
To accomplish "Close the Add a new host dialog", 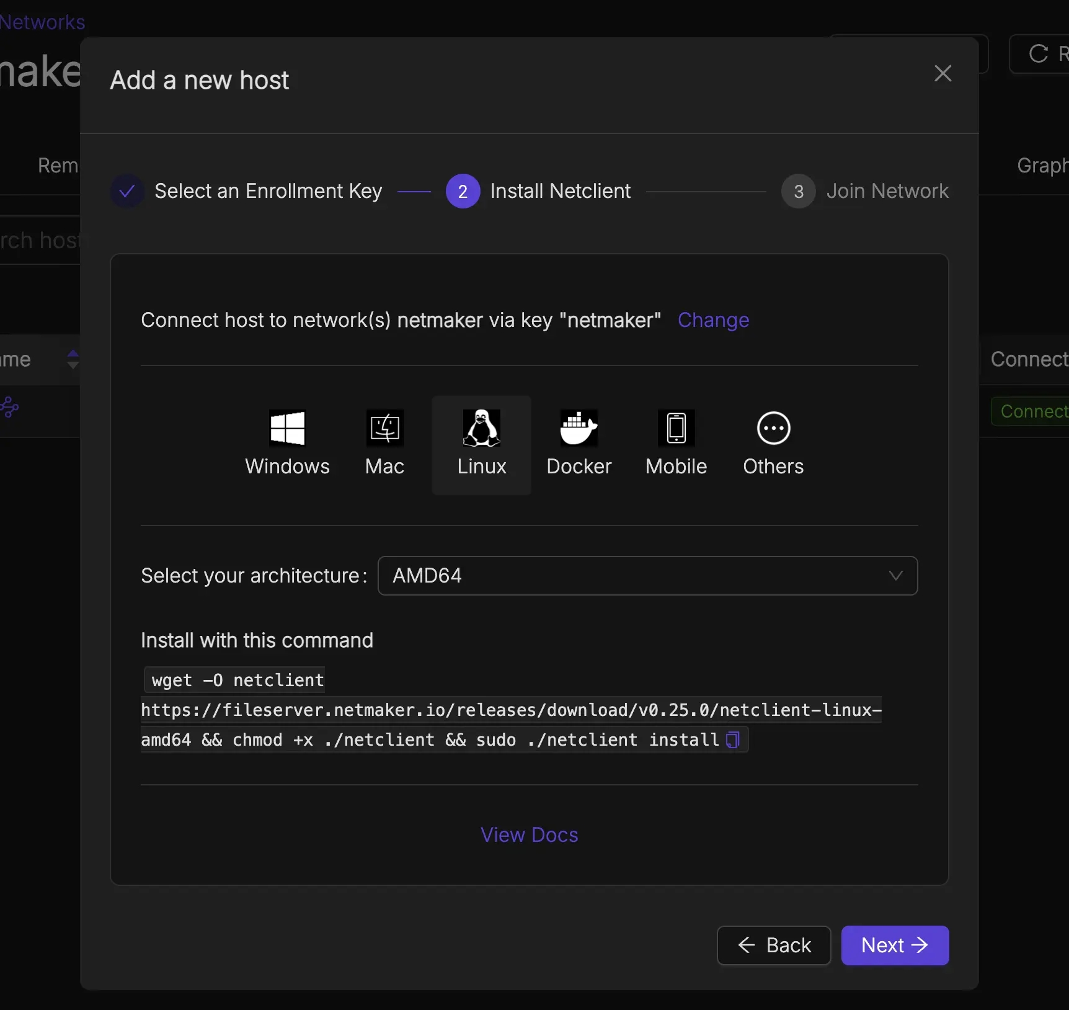I will (943, 74).
